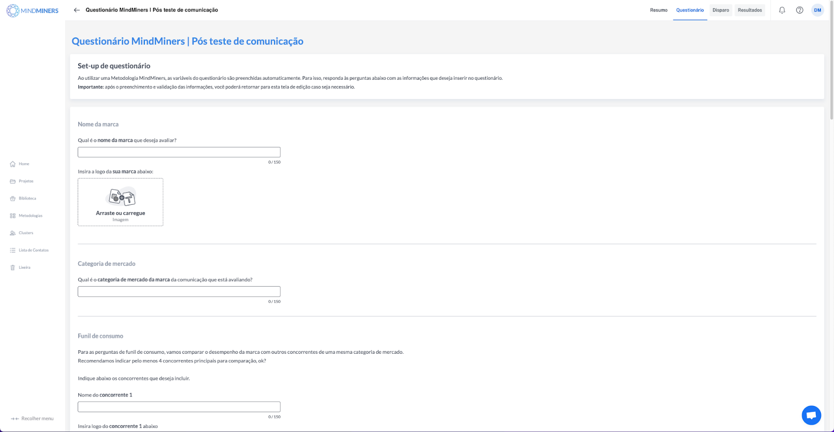Click the Lista de Contatos list icon
The height and width of the screenshot is (432, 834).
pyautogui.click(x=13, y=250)
